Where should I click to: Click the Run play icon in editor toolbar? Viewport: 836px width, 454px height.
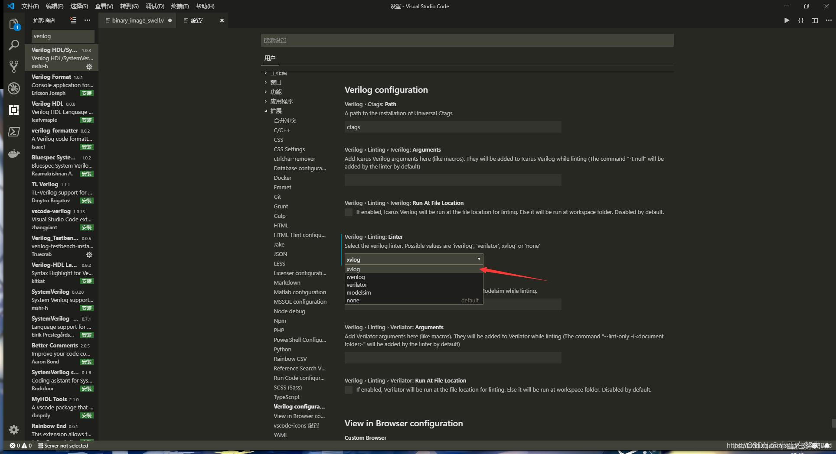[787, 20]
